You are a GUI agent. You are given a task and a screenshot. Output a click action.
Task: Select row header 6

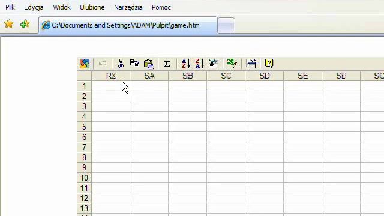click(84, 137)
